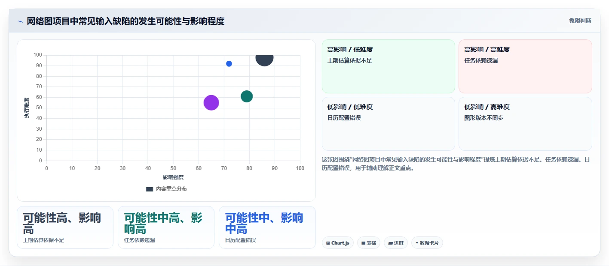Click the 日历配置错误 text in quadrant card
The width and height of the screenshot is (609, 266).
[x=344, y=118]
